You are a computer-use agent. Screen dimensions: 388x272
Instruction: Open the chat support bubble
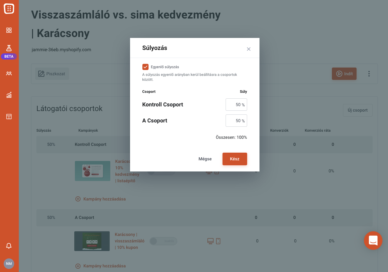(x=373, y=241)
